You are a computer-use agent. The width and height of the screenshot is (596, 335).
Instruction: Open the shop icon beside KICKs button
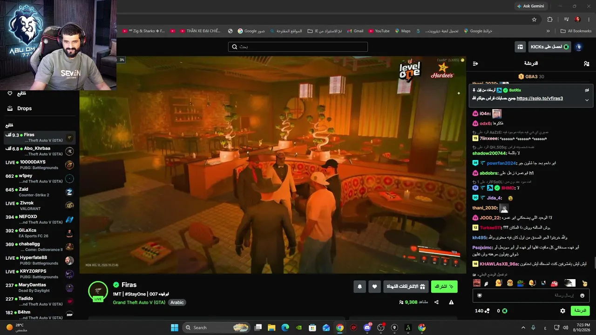point(520,47)
